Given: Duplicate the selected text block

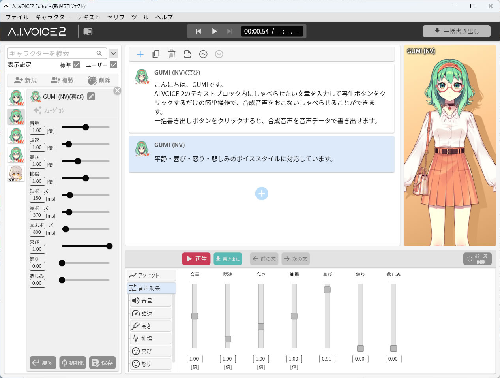Looking at the screenshot, I should click(156, 54).
